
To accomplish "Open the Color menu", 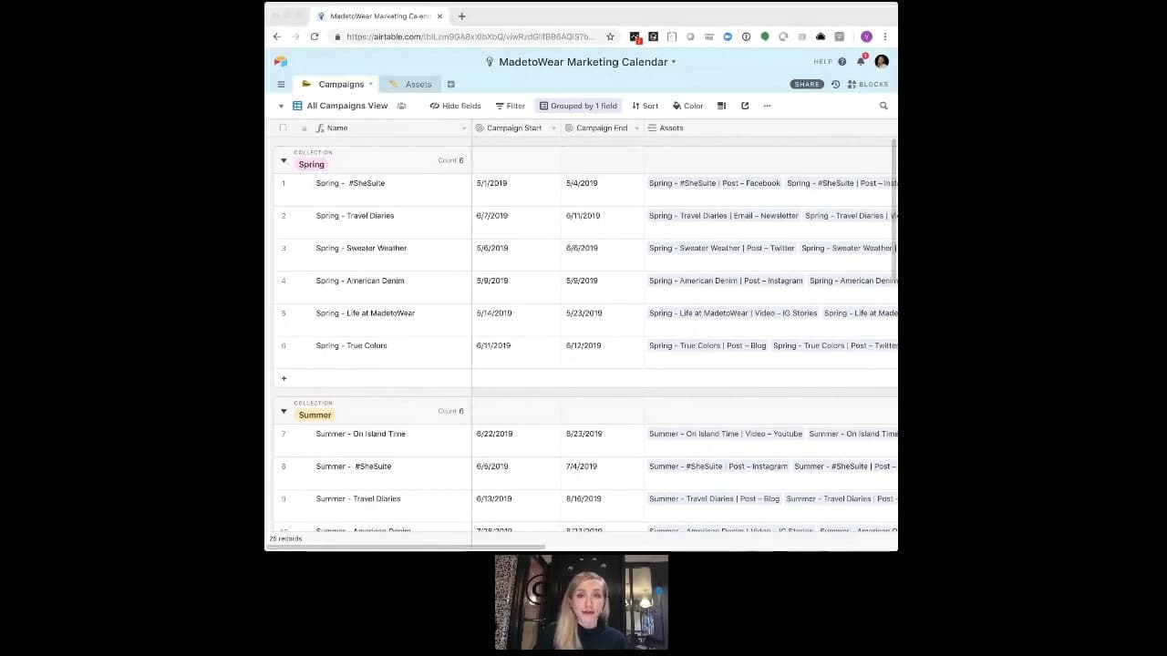I will [687, 106].
